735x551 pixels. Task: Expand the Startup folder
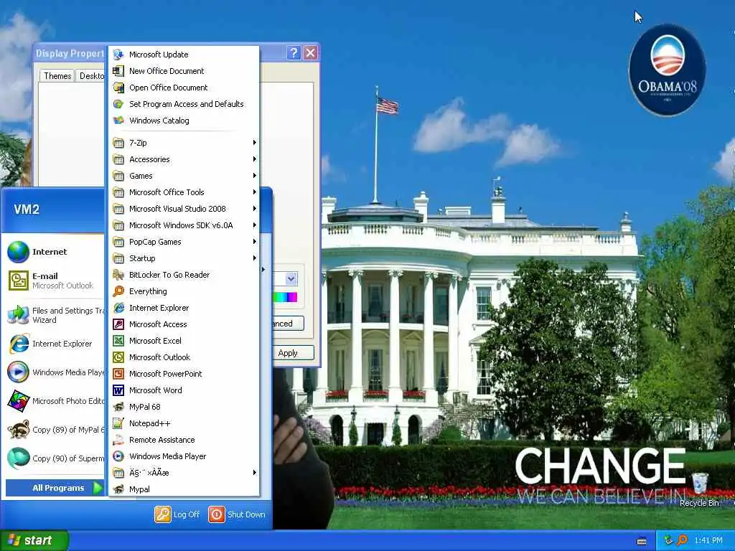click(x=184, y=258)
